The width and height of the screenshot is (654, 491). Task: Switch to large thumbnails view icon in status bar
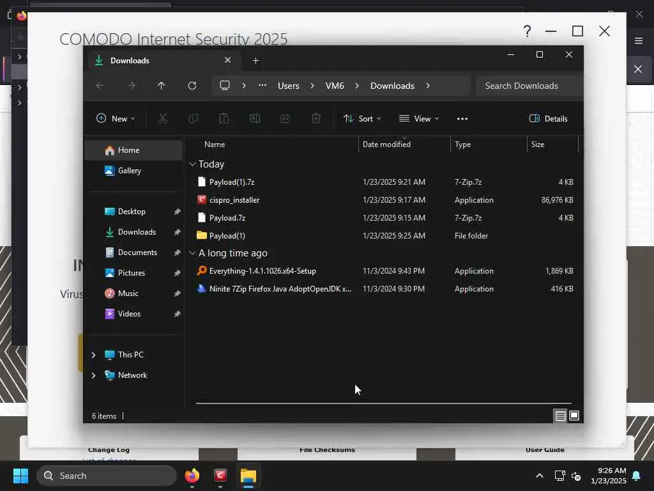[x=574, y=416]
